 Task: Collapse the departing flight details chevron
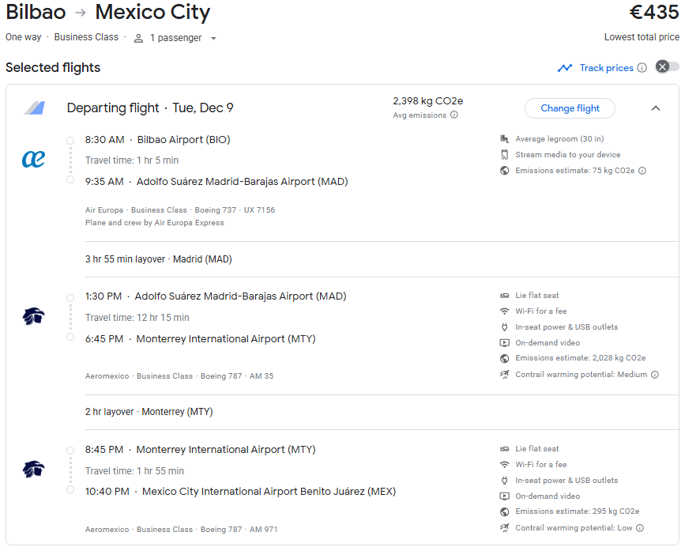(655, 108)
